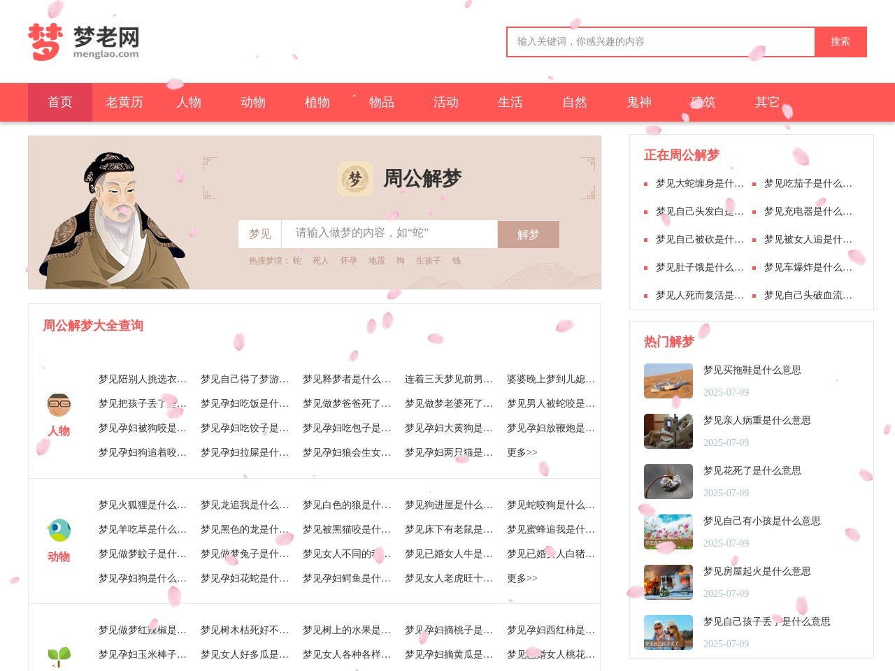Open the 梦见树木枯死好不 link
The width and height of the screenshot is (895, 671).
[245, 630]
